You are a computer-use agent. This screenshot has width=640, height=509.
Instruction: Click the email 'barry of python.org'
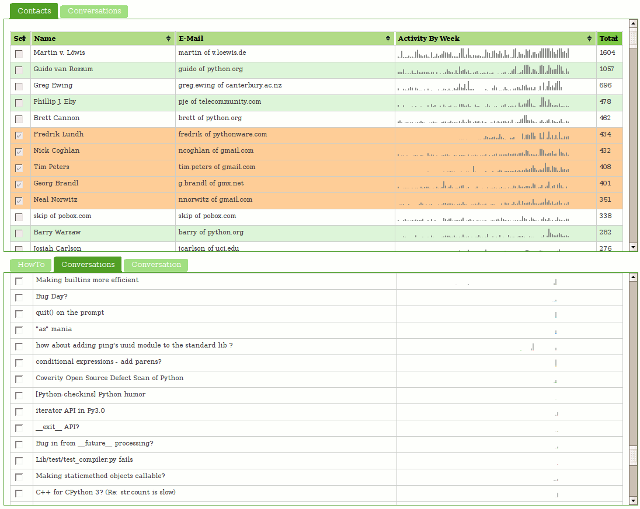tap(211, 232)
